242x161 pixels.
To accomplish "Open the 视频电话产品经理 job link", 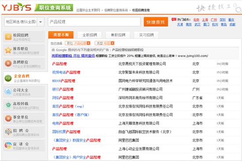I will [66, 72].
